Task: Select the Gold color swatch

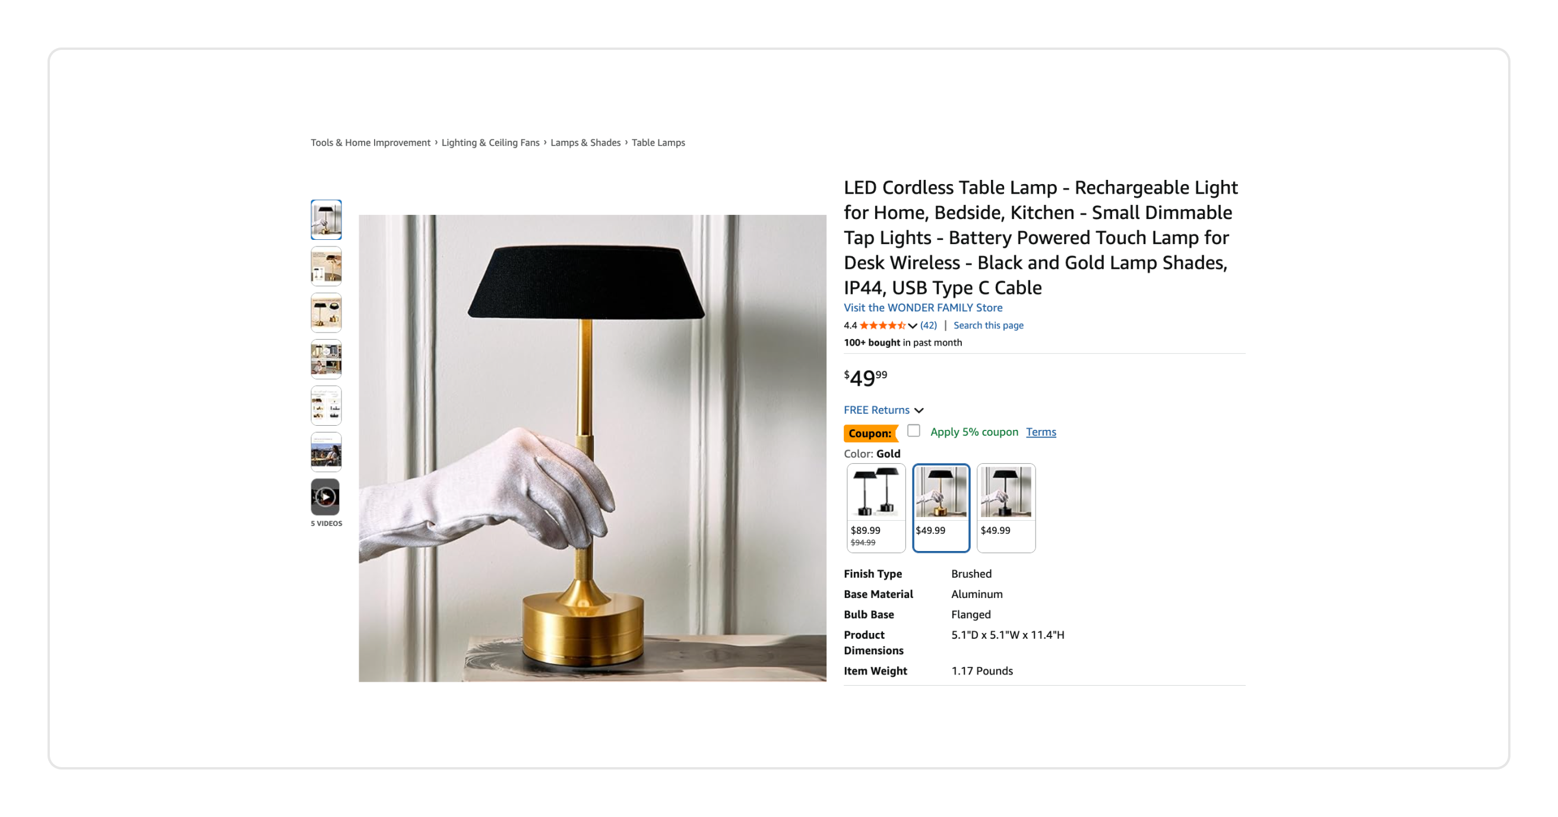Action: click(x=940, y=508)
